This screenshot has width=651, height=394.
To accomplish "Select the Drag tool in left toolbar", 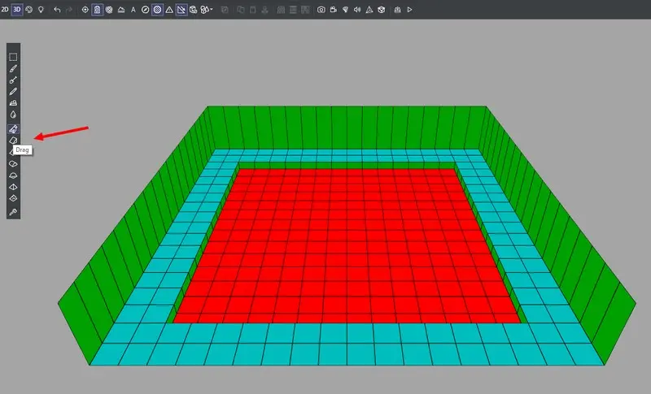I will point(13,129).
